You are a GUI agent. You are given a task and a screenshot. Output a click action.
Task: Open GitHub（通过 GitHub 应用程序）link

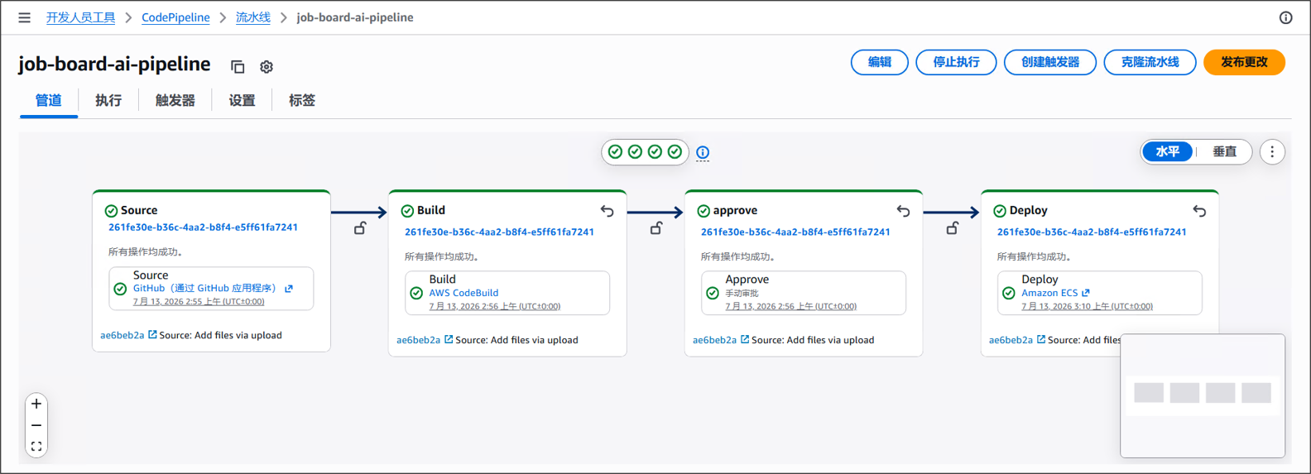(204, 289)
